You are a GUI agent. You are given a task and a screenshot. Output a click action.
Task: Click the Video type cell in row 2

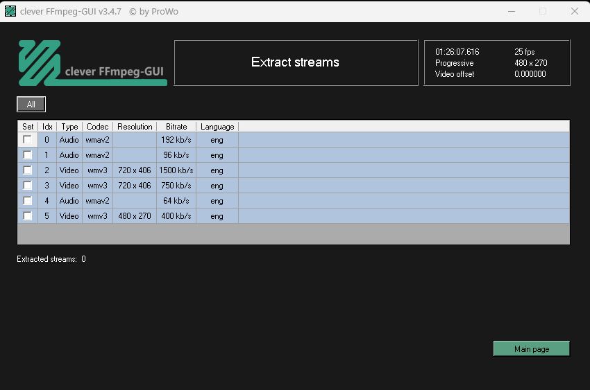(x=69, y=170)
